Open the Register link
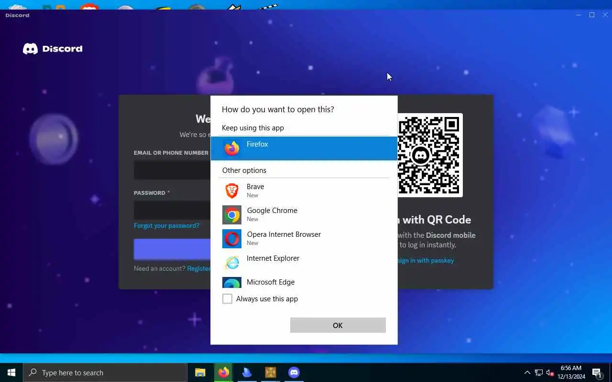 199,268
